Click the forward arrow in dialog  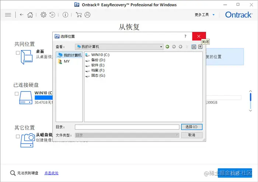pyautogui.click(x=174, y=47)
